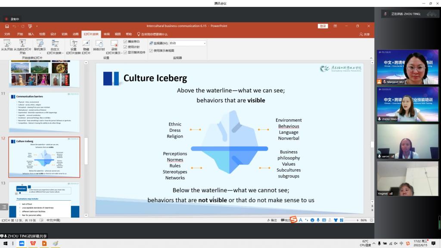The width and height of the screenshot is (441, 248).
Task: Expand the Monitor dropdown showing 自动
Action: pos(205,43)
